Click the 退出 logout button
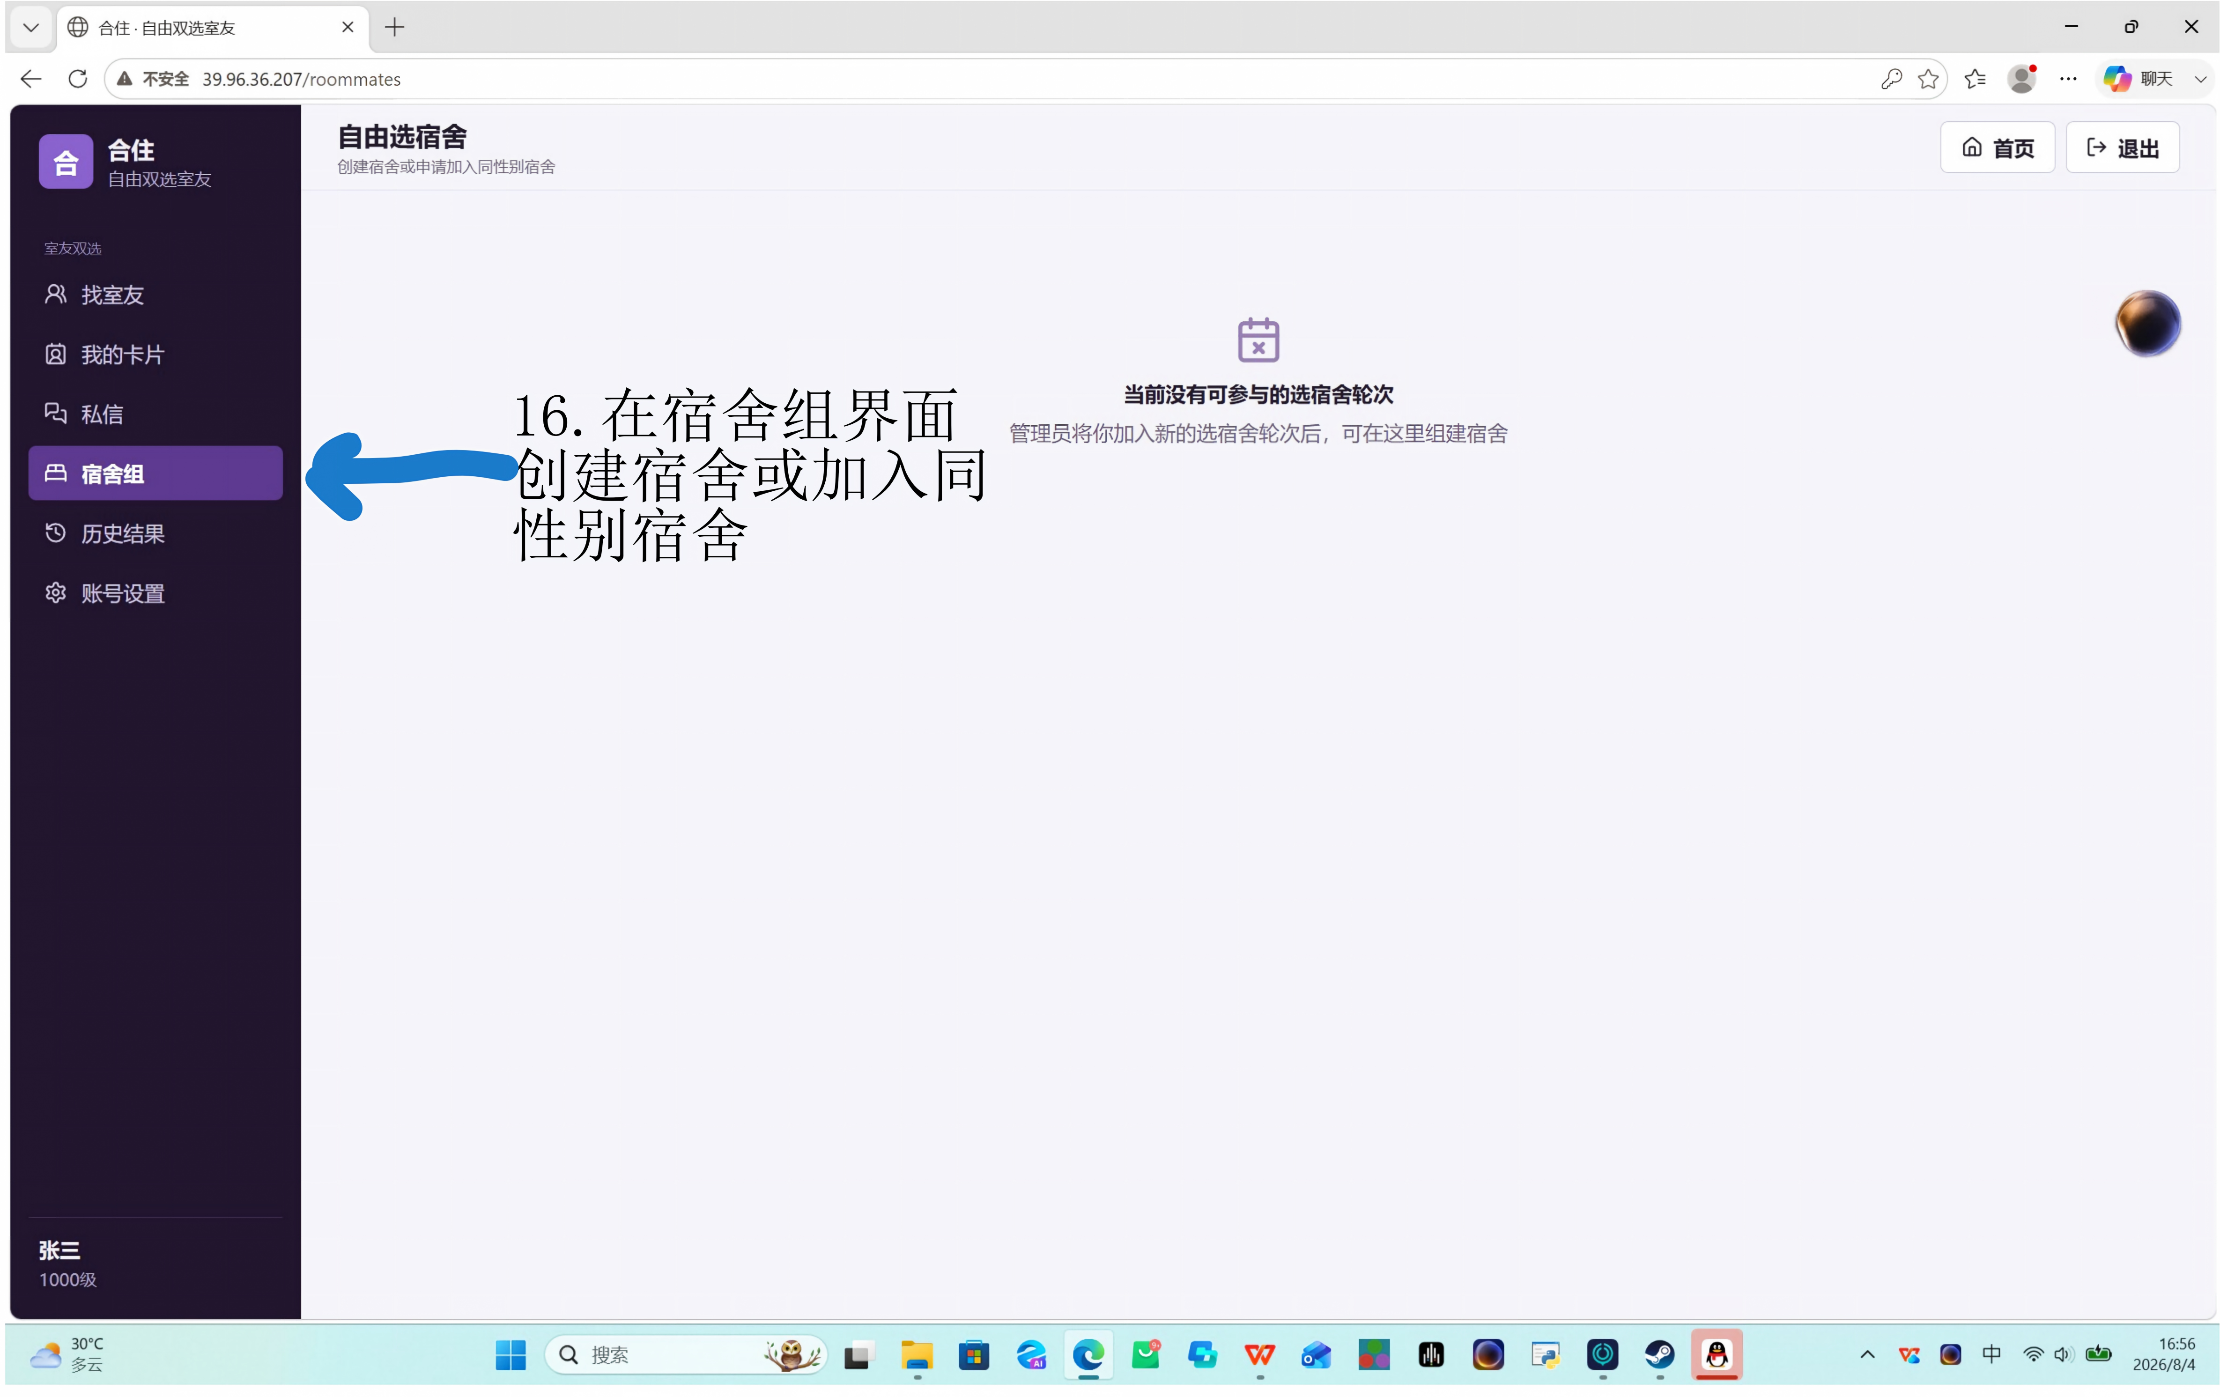 click(2122, 148)
